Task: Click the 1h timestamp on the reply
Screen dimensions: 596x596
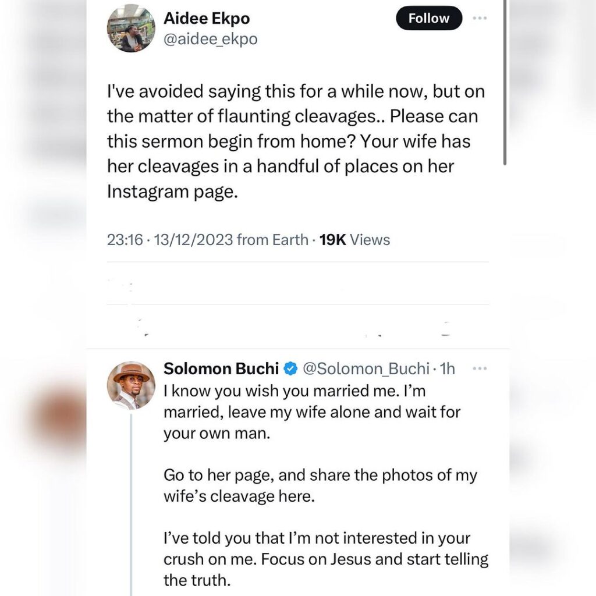Action: 448,368
